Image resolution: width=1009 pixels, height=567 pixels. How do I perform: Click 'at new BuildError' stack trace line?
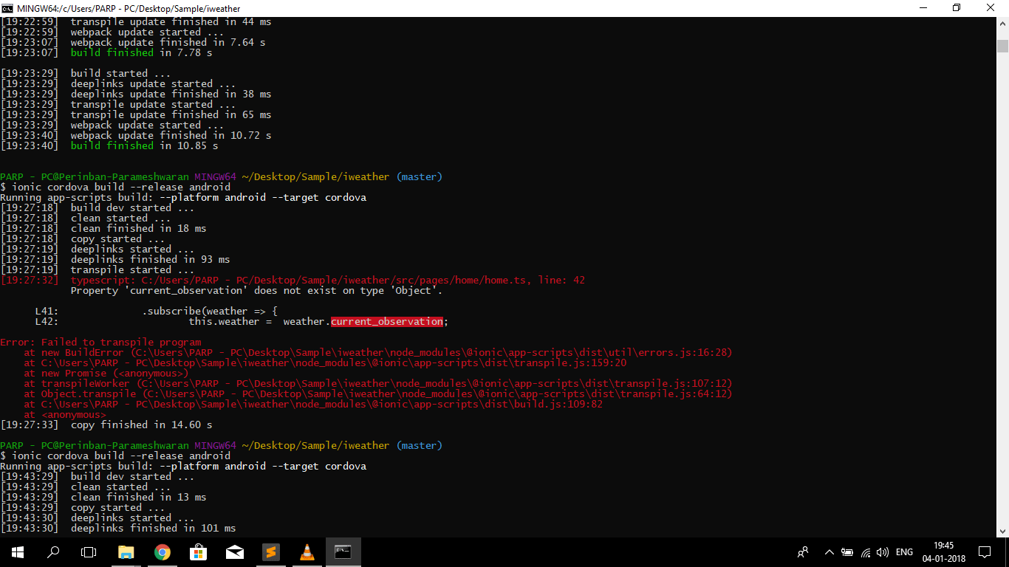[378, 353]
